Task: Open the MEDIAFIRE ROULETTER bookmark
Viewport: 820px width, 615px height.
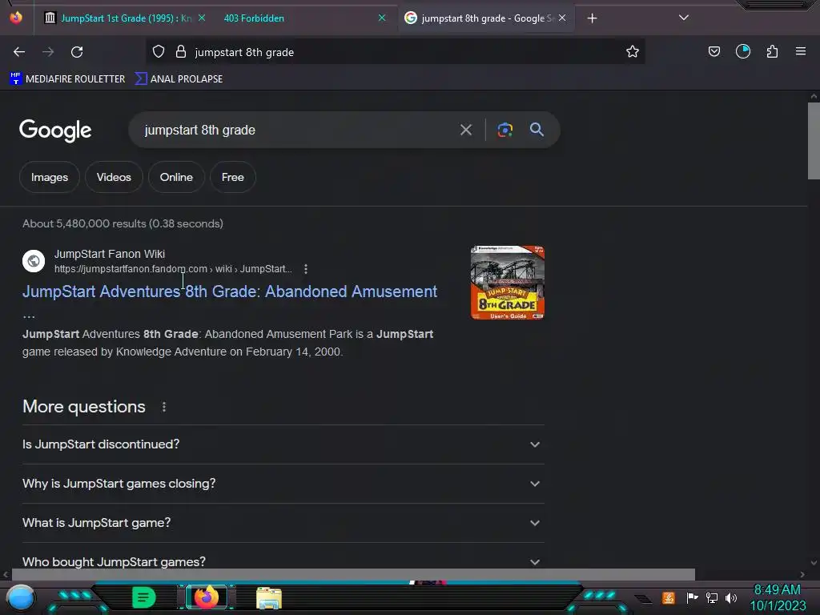Action: coord(67,79)
